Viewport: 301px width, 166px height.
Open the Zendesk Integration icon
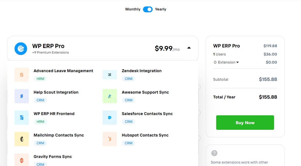coord(110,75)
